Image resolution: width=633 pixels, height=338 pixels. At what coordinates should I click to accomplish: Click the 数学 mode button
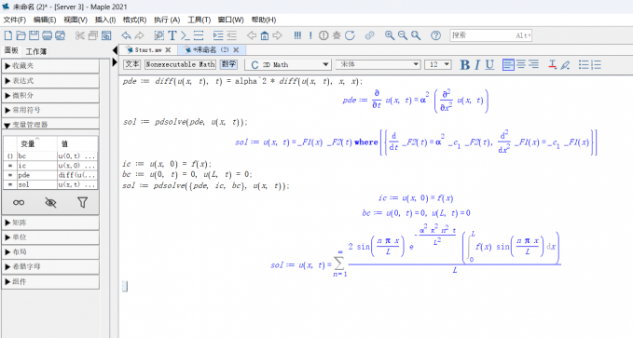coord(228,64)
